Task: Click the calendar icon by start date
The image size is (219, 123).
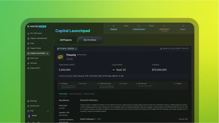Action: coord(161,49)
